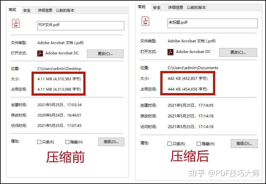The image size is (266, 184).
Task: Select the C:\Users\admin\Documents location text
Action: point(193,68)
